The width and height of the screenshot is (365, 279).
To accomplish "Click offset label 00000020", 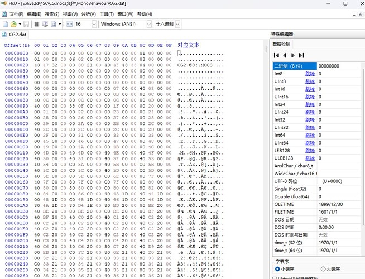I will 17,65.
